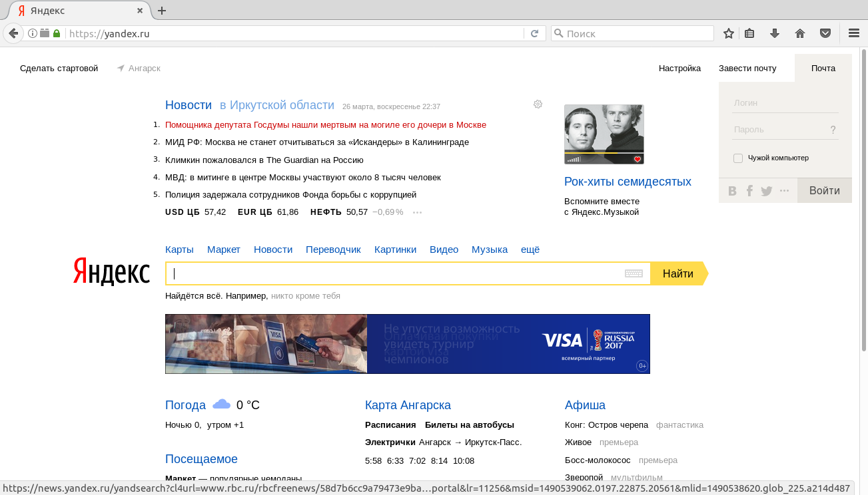
Task: Expand more rates via dots after НЕФТЬ
Action: (x=418, y=213)
